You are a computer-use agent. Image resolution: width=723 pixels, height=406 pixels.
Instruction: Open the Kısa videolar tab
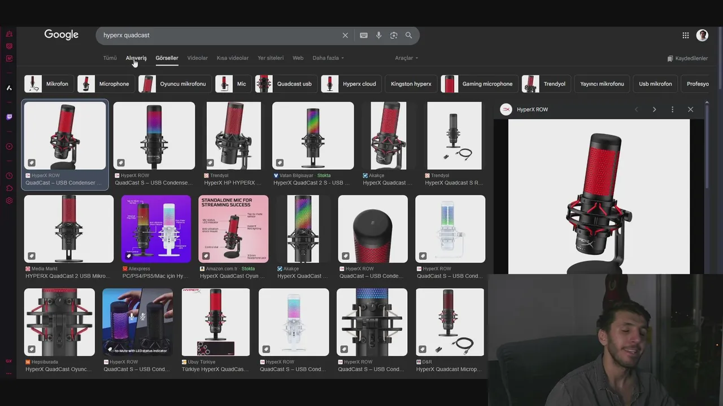pos(233,58)
